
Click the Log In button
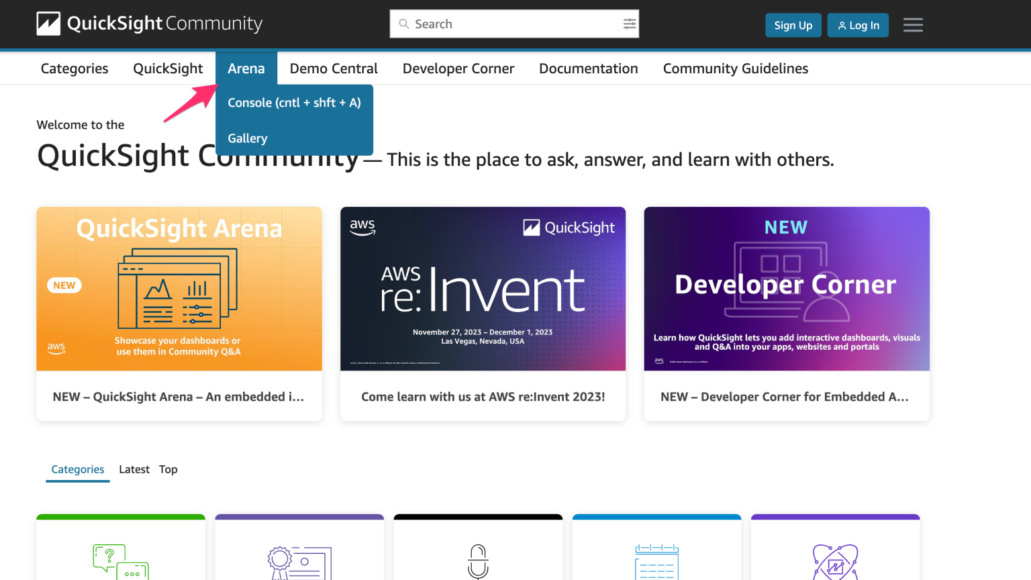click(858, 25)
